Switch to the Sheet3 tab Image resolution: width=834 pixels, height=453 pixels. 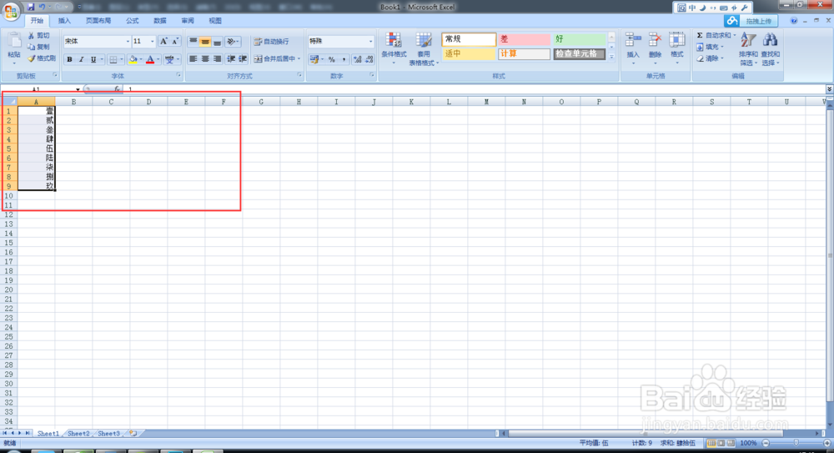click(108, 434)
